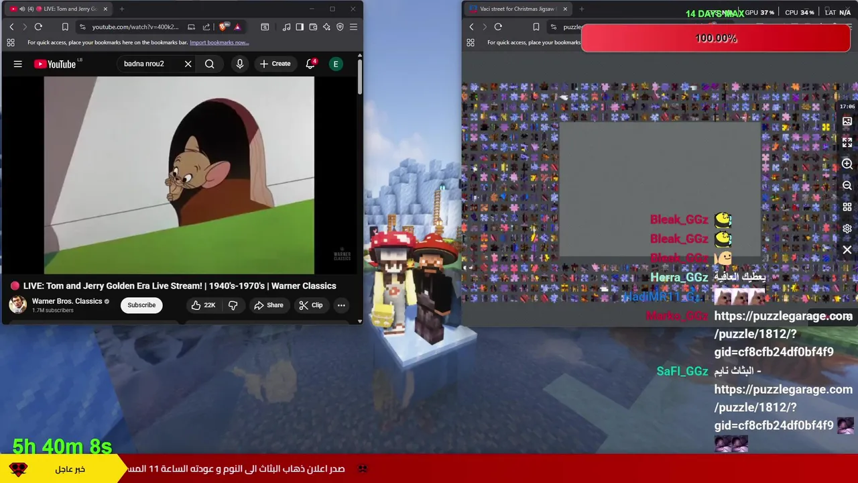858x483 pixels.
Task: Open new tab in YouTube window
Action: [122, 9]
